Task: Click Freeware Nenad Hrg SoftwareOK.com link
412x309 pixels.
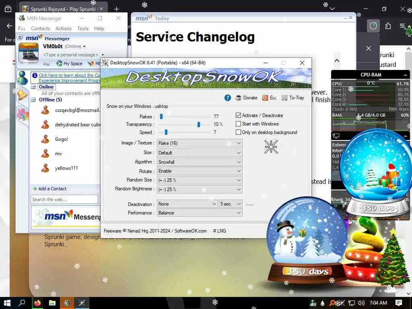Action: [x=155, y=231]
